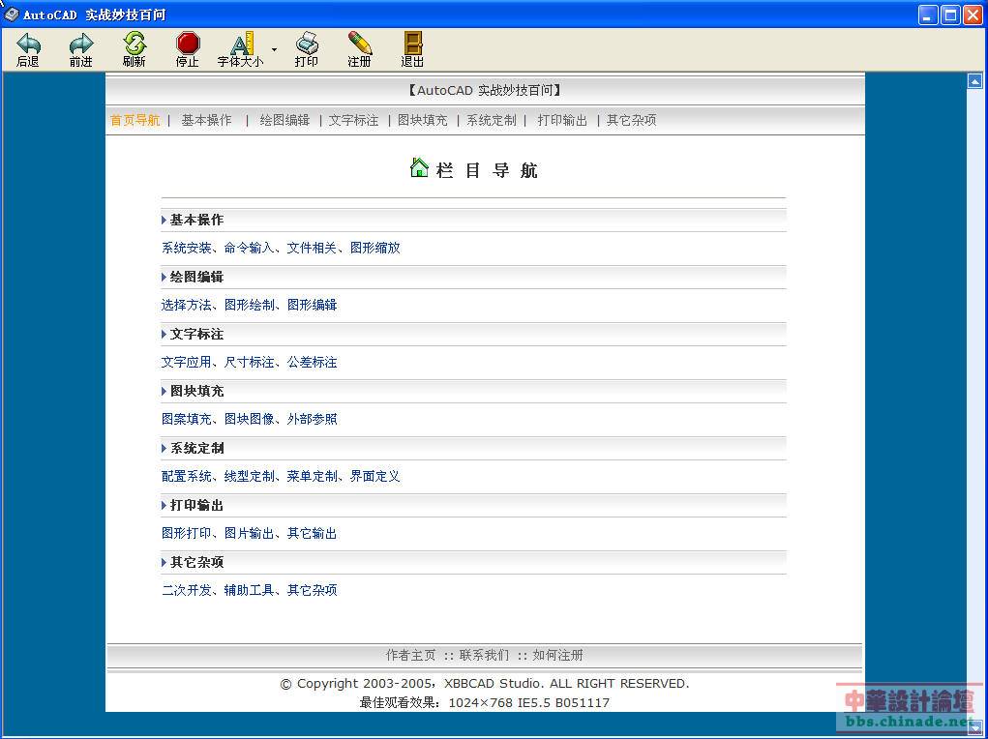Open the 图形绘制 link
Screen dimensions: 988x739
coord(249,305)
